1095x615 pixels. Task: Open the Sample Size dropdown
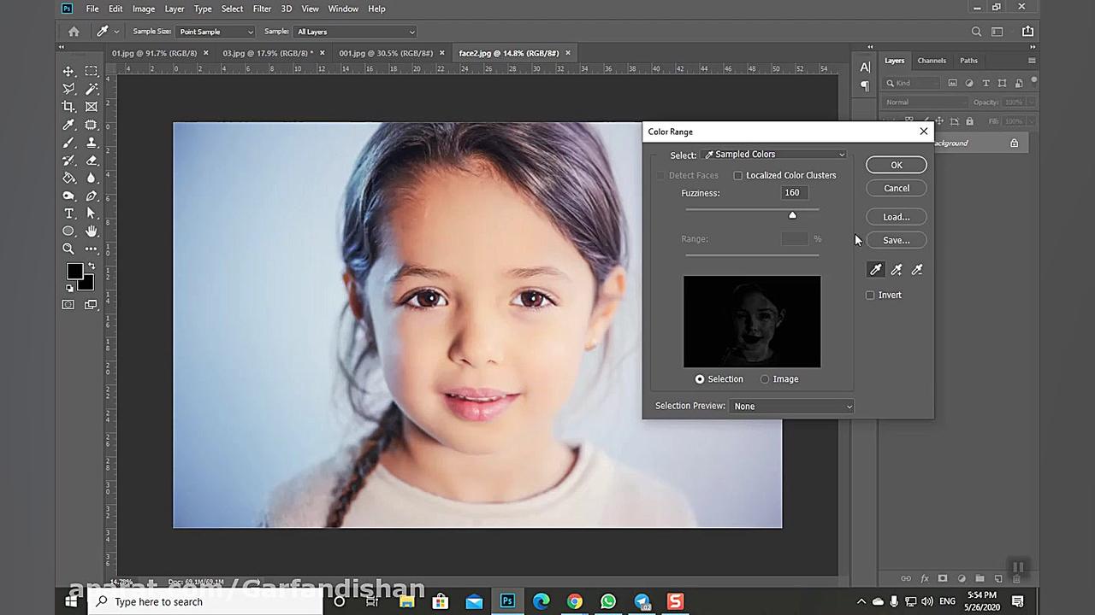click(x=215, y=32)
